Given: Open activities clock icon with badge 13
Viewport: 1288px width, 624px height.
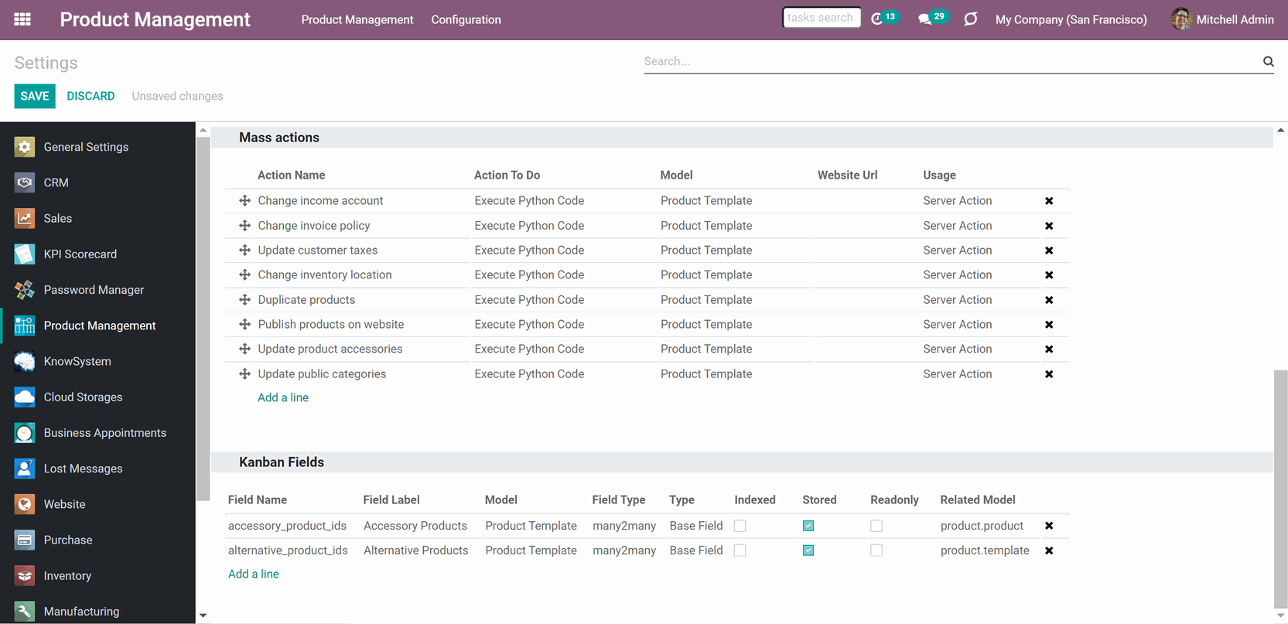Looking at the screenshot, I should point(885,19).
